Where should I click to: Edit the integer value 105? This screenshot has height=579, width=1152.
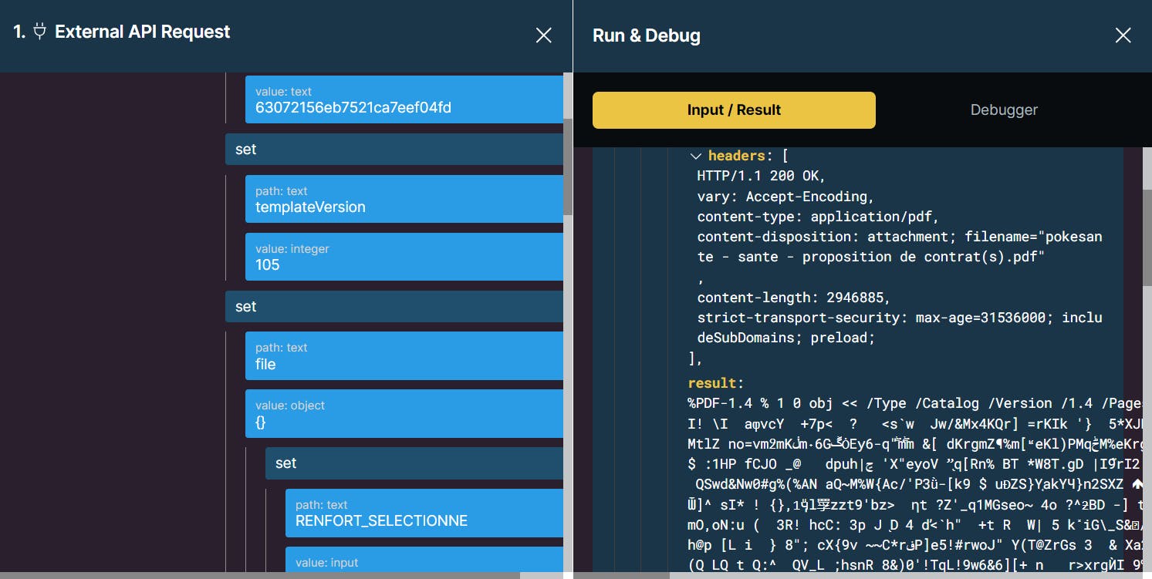coord(404,257)
